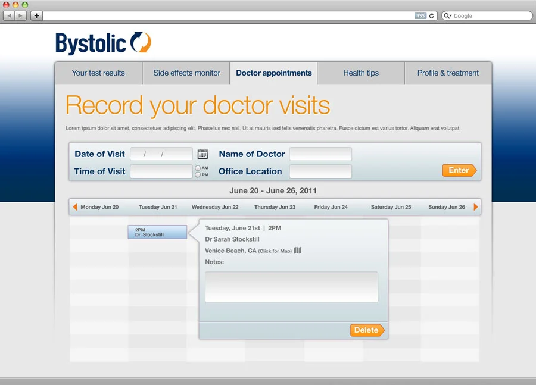Focus the browser address bar

[228, 15]
